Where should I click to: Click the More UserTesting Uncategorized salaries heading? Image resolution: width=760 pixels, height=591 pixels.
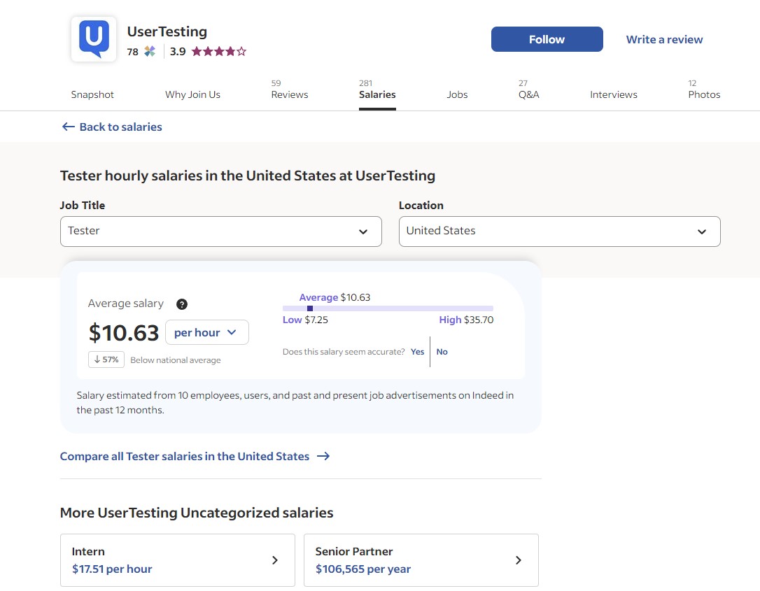tap(197, 513)
